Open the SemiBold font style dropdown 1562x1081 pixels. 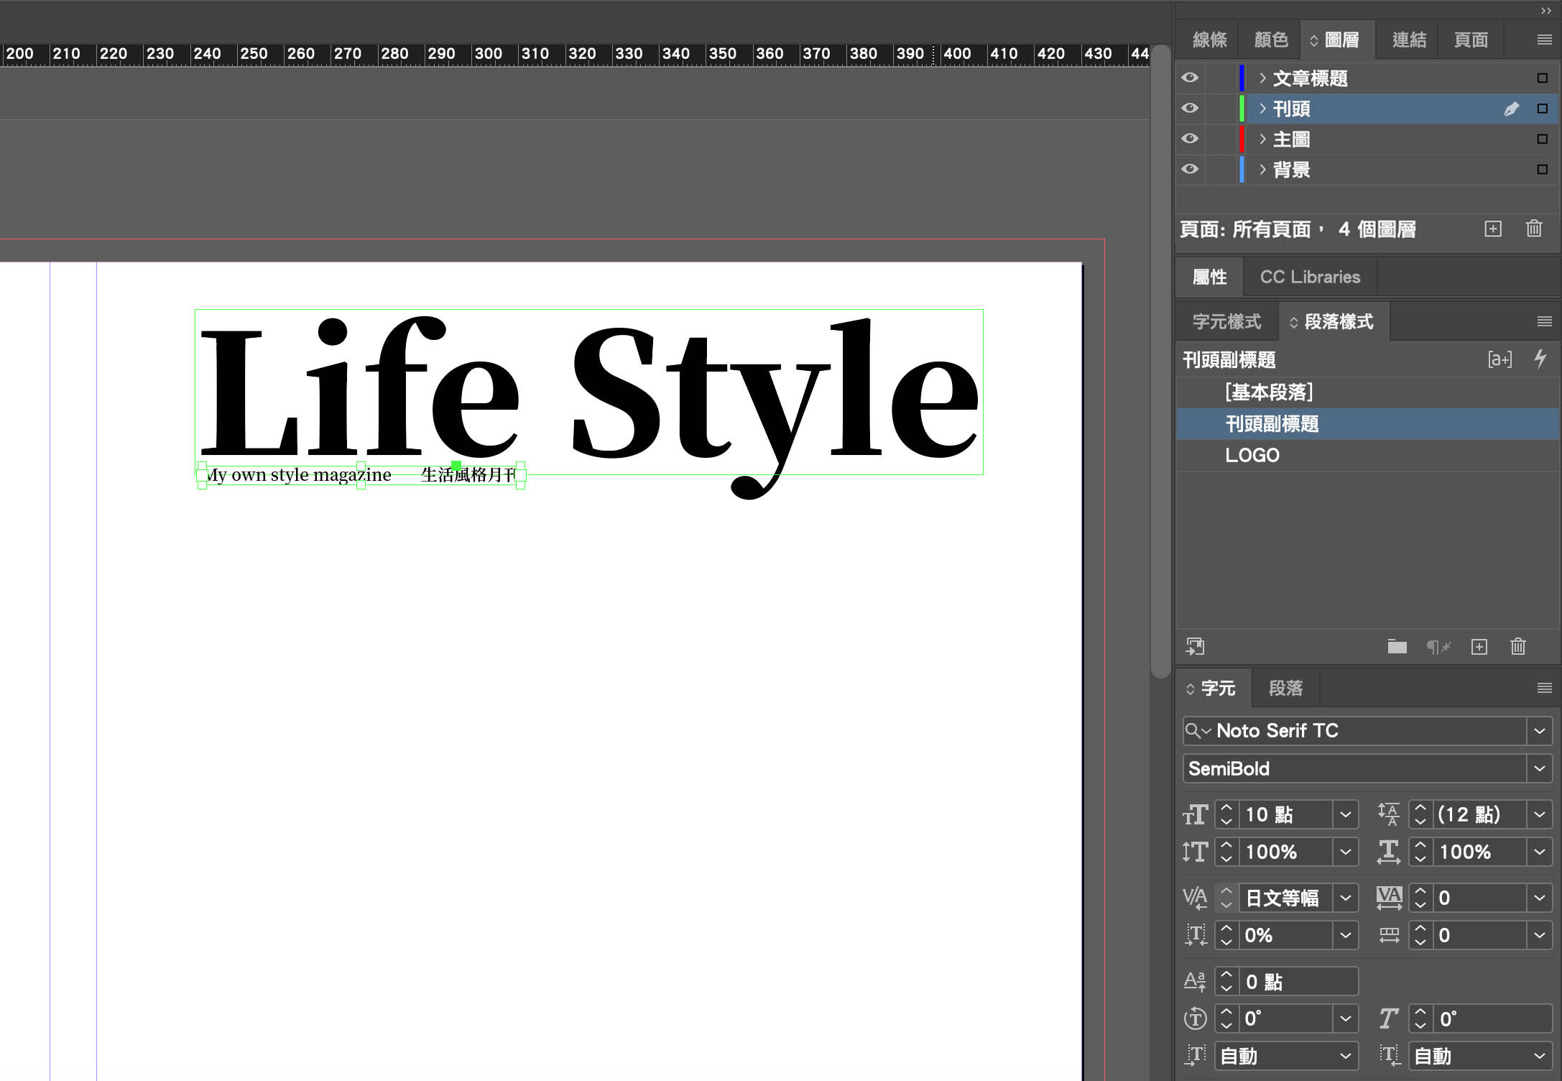(1539, 768)
